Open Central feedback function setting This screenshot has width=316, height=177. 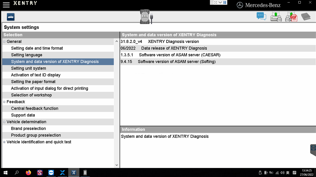tap(35, 108)
